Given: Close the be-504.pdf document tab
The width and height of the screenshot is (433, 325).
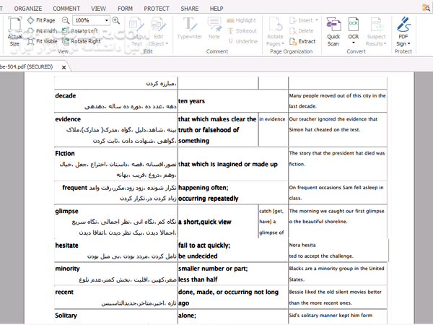Looking at the screenshot, I should click(x=64, y=67).
